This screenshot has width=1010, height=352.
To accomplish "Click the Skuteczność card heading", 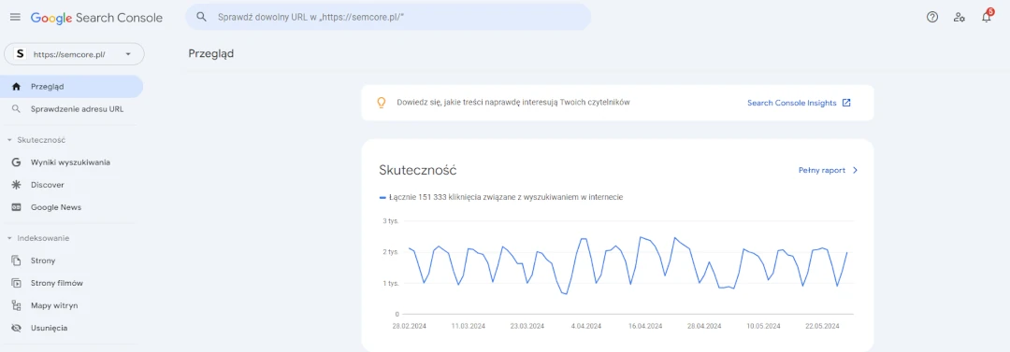I will point(418,171).
